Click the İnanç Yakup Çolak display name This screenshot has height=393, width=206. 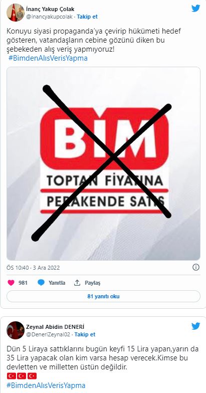tap(50, 10)
